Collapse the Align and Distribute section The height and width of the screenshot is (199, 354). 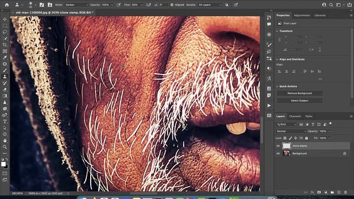pos(277,59)
